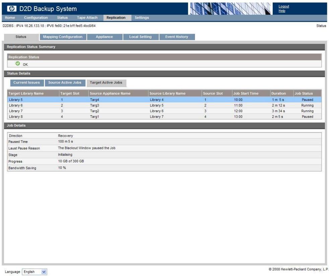Click the Blackout Window pause reason text

[x=87, y=148]
